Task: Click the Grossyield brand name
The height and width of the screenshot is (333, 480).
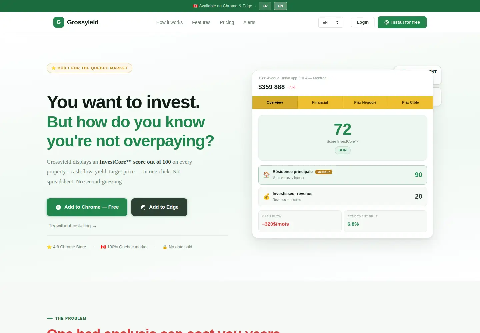Action: [x=83, y=22]
